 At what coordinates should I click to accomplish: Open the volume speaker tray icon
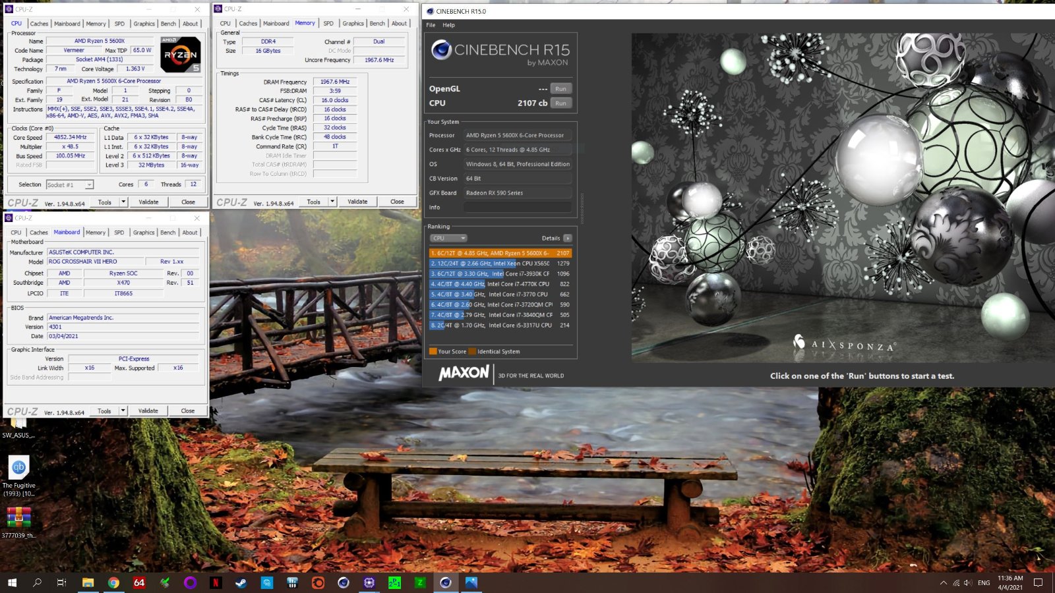point(967,583)
